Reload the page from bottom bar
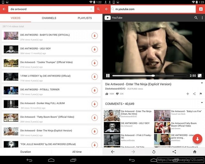 154,152
